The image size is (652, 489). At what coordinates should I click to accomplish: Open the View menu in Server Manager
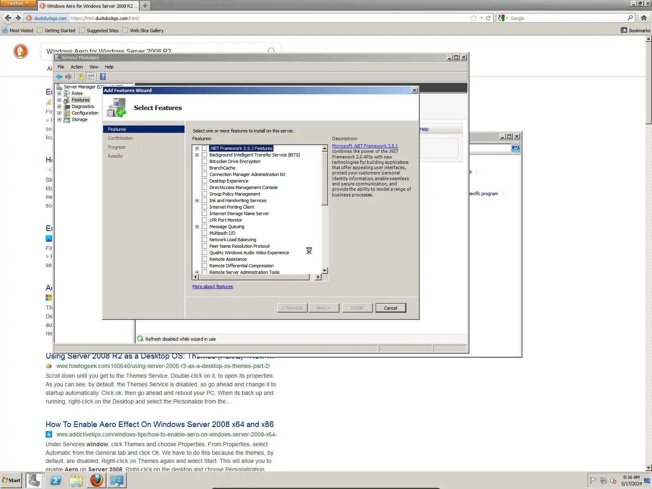[94, 67]
